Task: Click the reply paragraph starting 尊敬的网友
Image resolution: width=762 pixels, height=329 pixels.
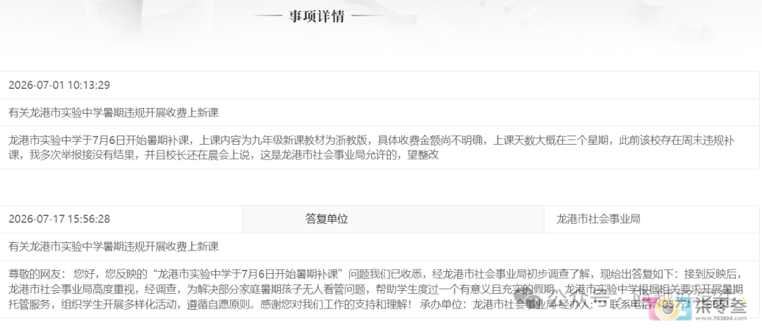Action: click(x=376, y=289)
